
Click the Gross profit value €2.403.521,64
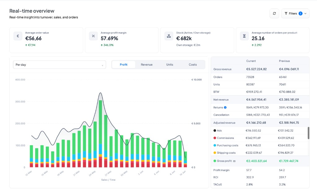pyautogui.click(x=256, y=161)
